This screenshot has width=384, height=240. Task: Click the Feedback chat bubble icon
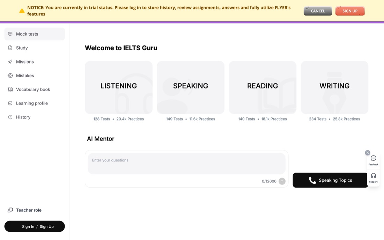click(x=373, y=158)
